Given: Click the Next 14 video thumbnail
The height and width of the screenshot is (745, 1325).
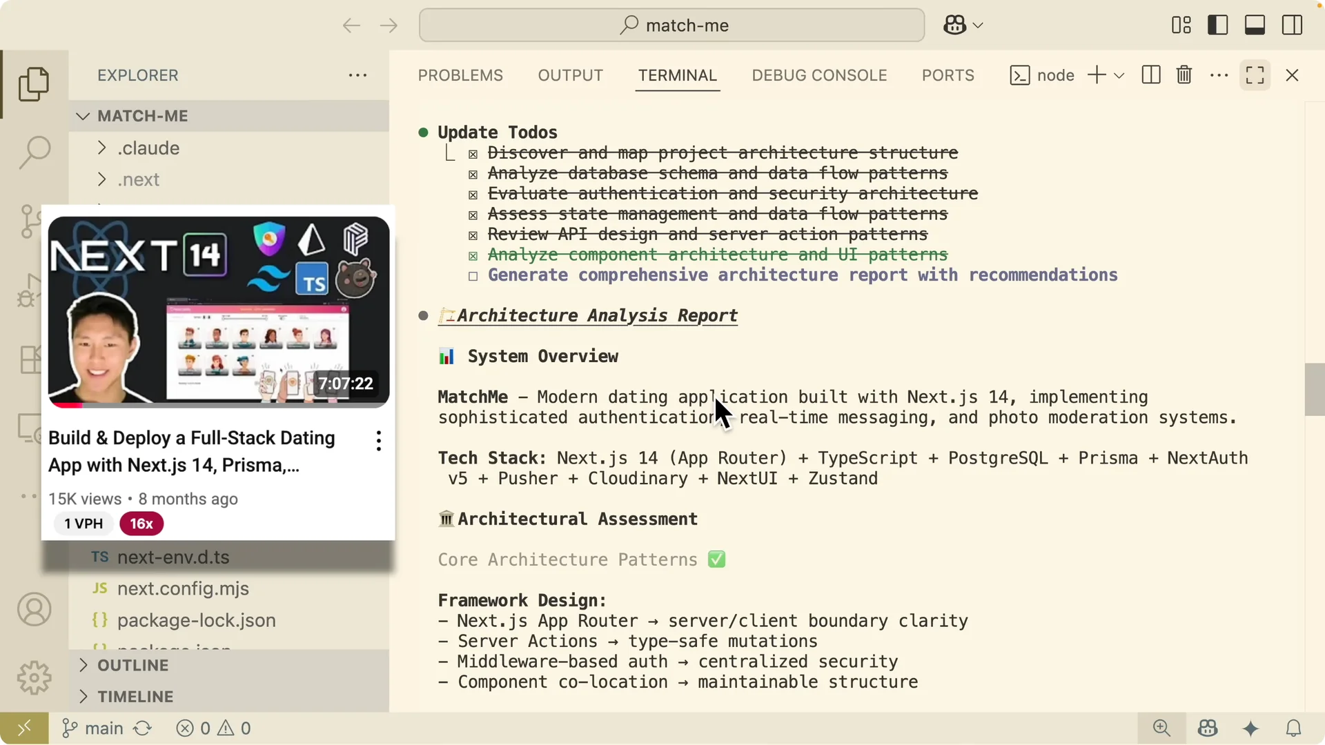Looking at the screenshot, I should [x=219, y=312].
